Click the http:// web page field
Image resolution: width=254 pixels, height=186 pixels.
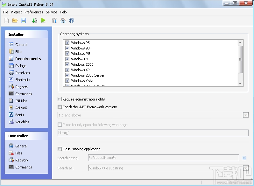click(153, 133)
